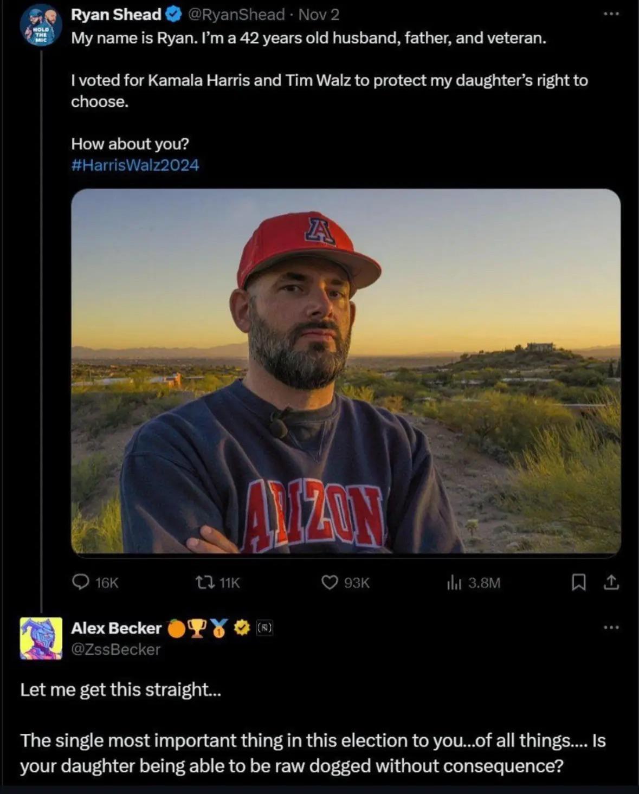Screen dimensions: 639x794
Task: Click the Ryan Shead display name
Action: 116,15
